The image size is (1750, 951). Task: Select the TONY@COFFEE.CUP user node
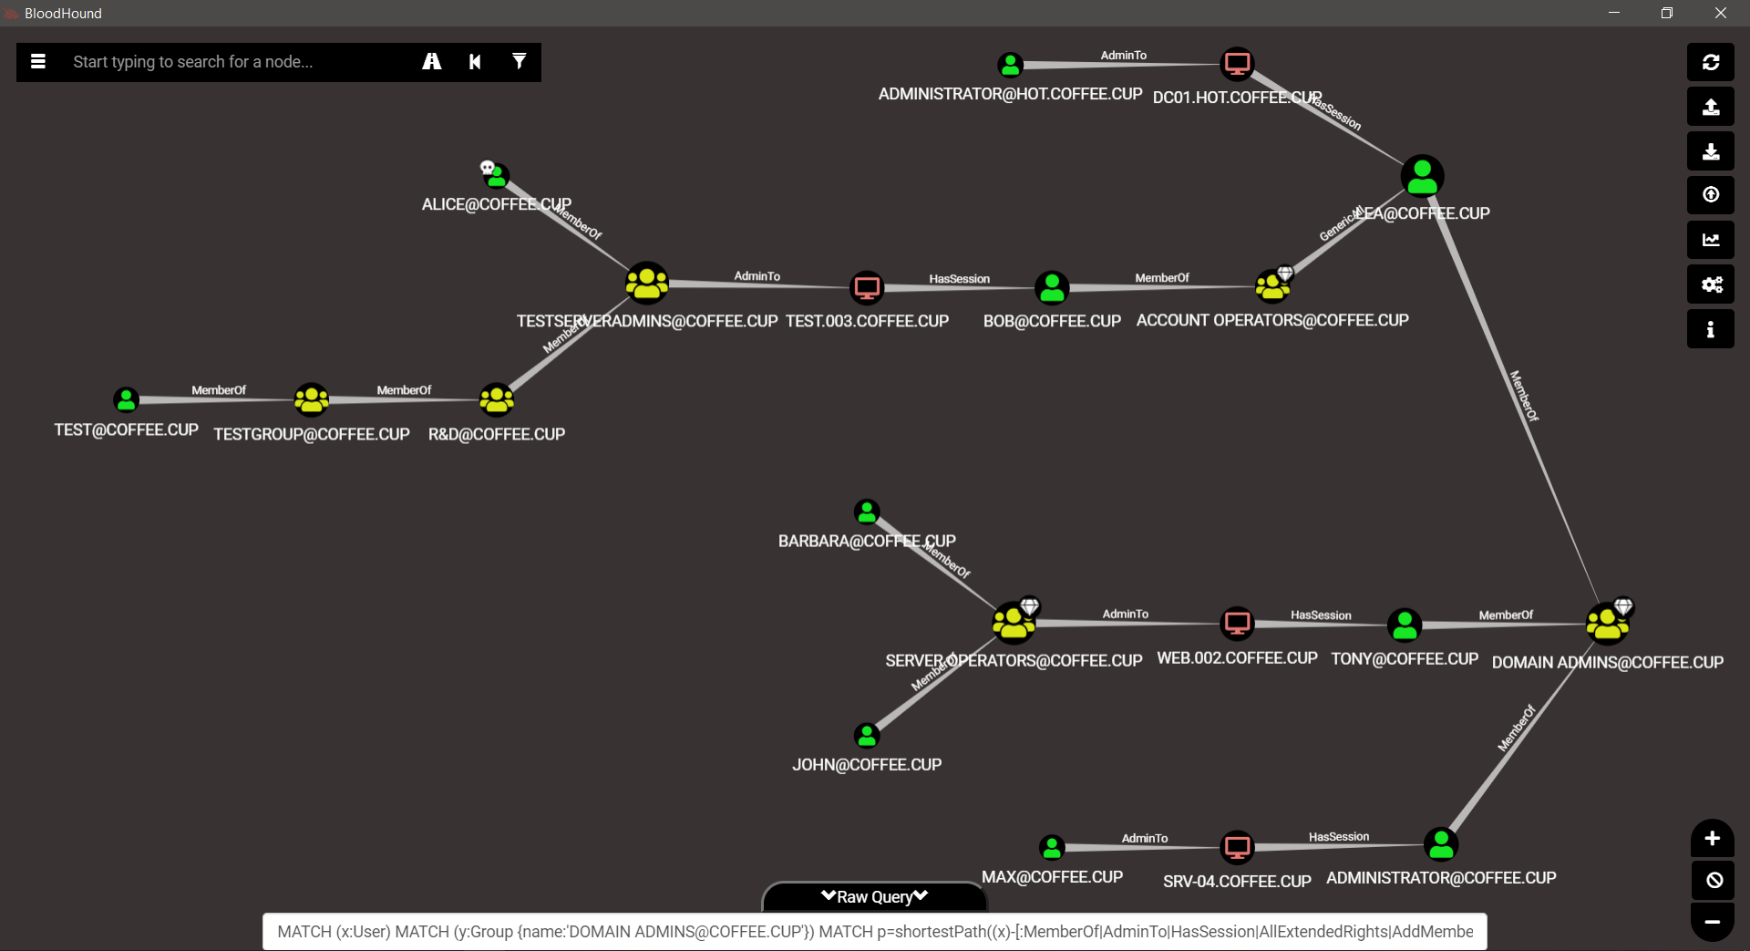[1405, 625]
